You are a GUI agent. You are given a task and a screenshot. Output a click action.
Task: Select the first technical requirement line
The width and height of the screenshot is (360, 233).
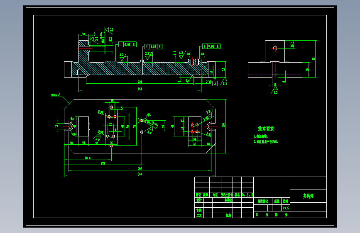point(261,136)
